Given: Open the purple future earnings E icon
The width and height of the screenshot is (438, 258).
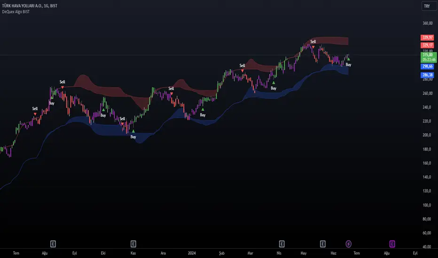Looking at the screenshot, I should pyautogui.click(x=392, y=244).
